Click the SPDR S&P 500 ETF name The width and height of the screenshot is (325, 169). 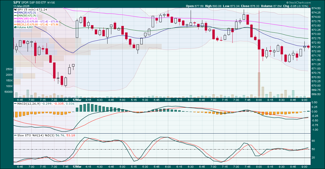pos(34,2)
